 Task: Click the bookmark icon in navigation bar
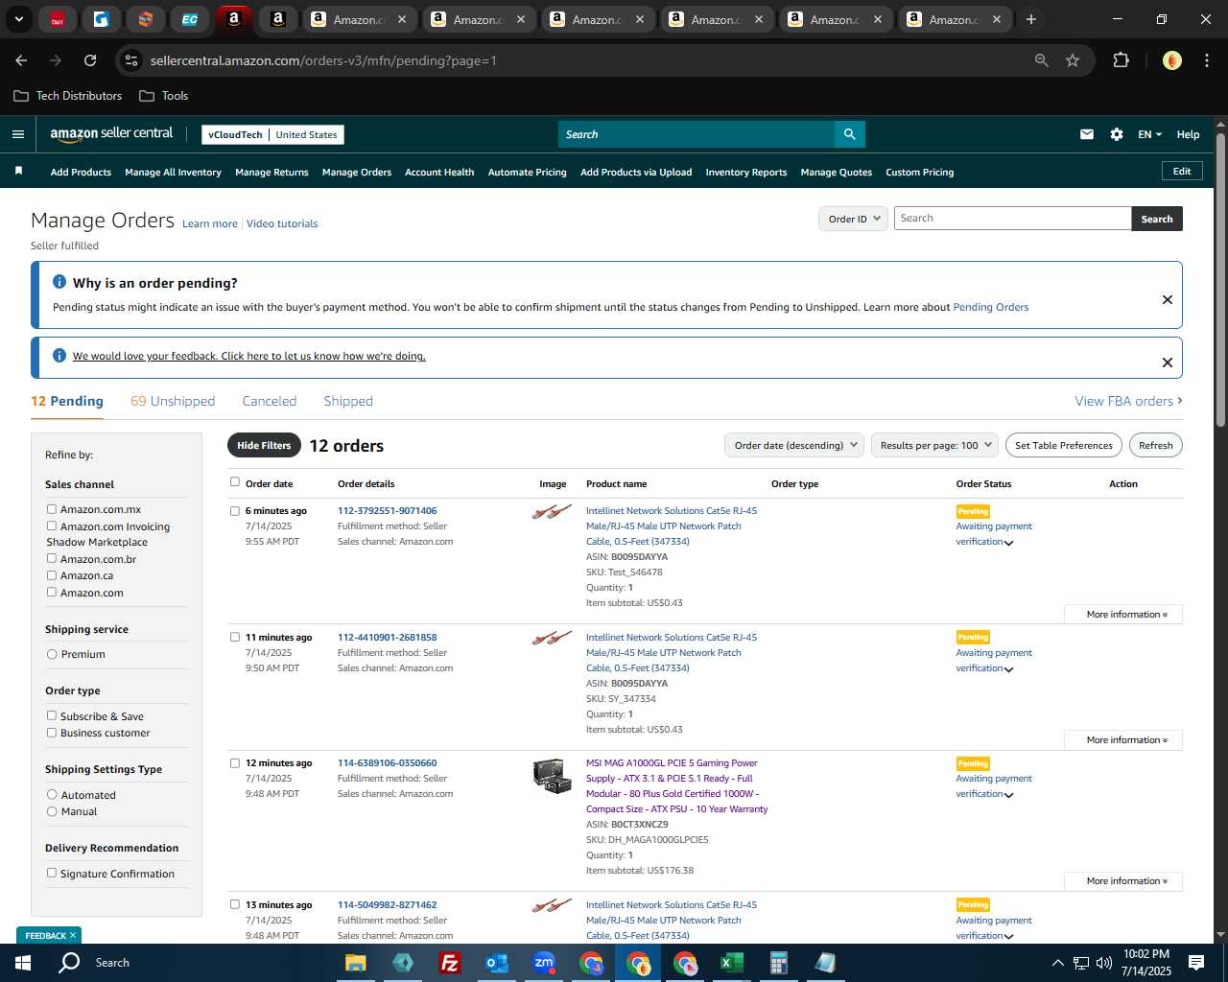pos(18,171)
